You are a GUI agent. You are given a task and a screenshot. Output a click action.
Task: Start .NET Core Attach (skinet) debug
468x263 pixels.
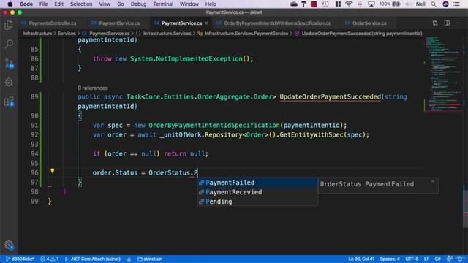click(93, 259)
